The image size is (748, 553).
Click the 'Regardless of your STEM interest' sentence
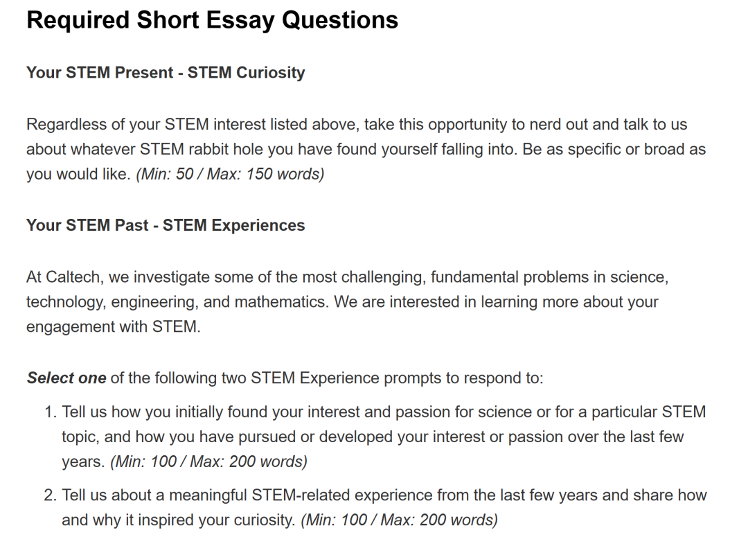pyautogui.click(x=366, y=149)
